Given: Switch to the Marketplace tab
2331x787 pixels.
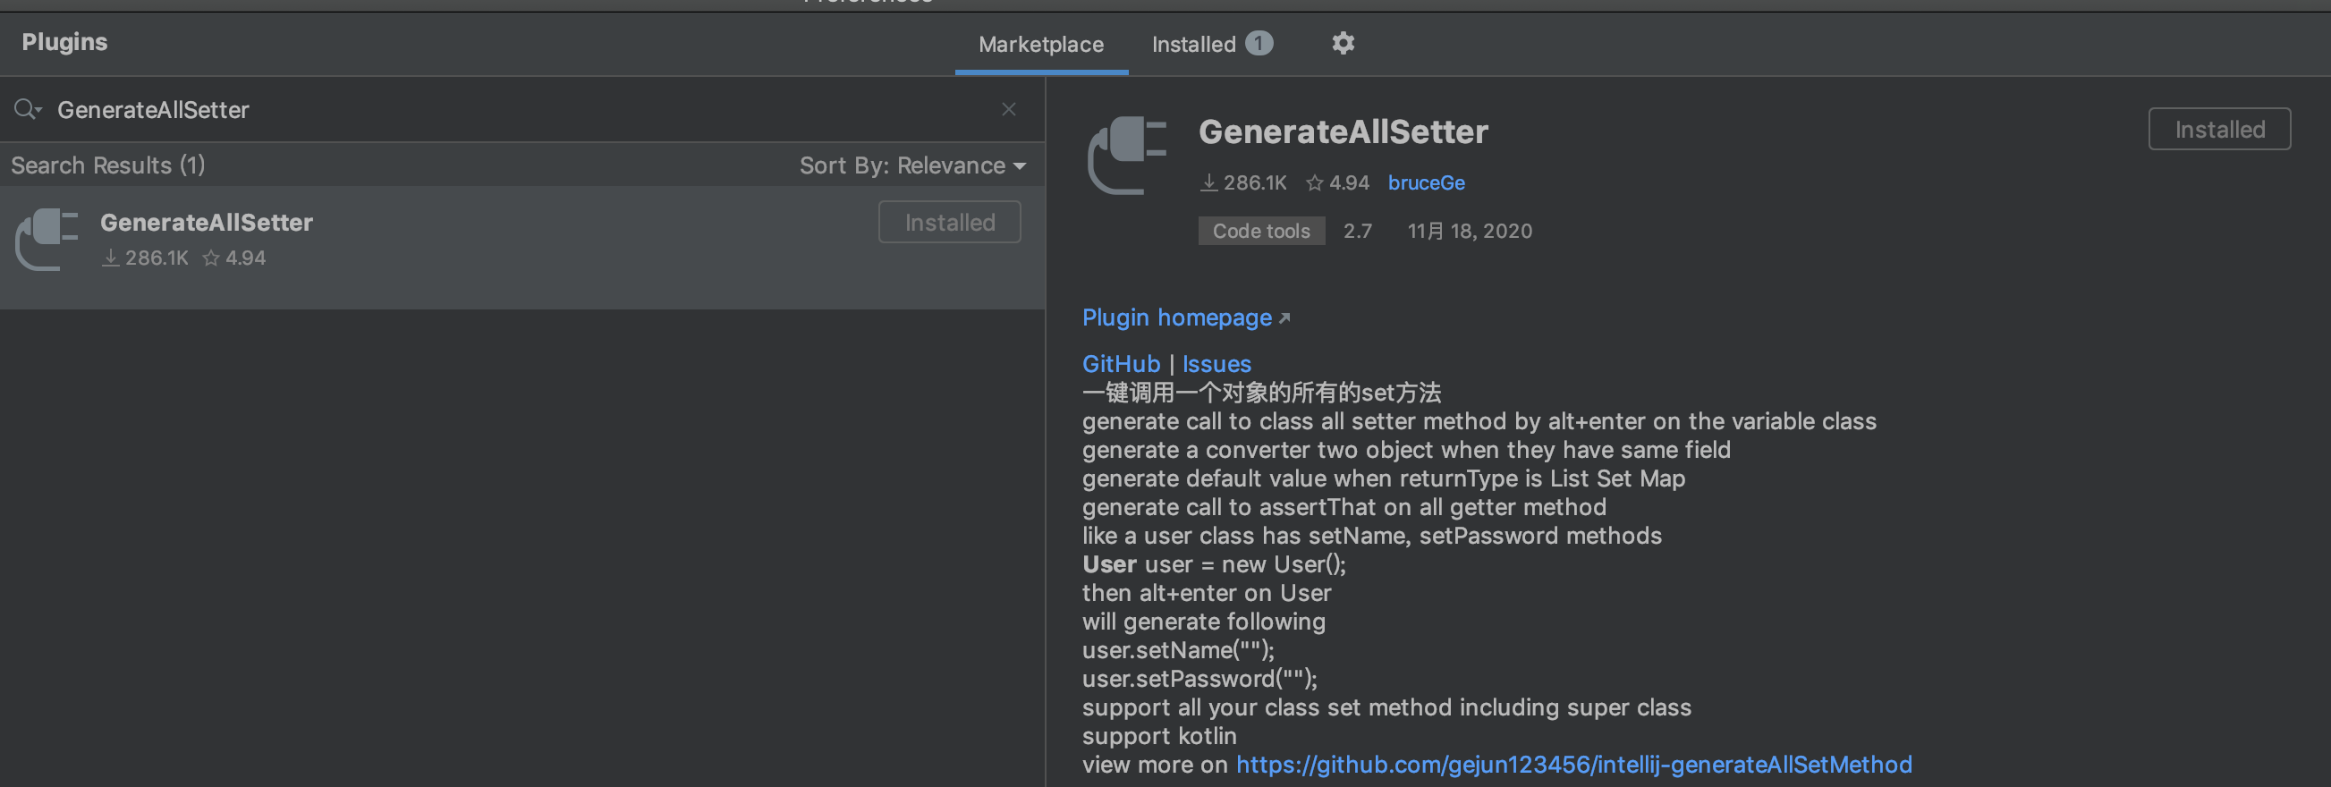Looking at the screenshot, I should [x=1040, y=44].
